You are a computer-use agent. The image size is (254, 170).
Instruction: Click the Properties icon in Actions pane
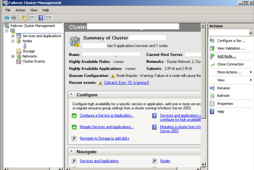click(212, 104)
